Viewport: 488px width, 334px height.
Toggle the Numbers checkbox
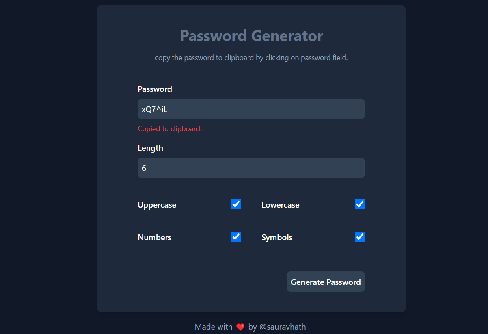236,237
